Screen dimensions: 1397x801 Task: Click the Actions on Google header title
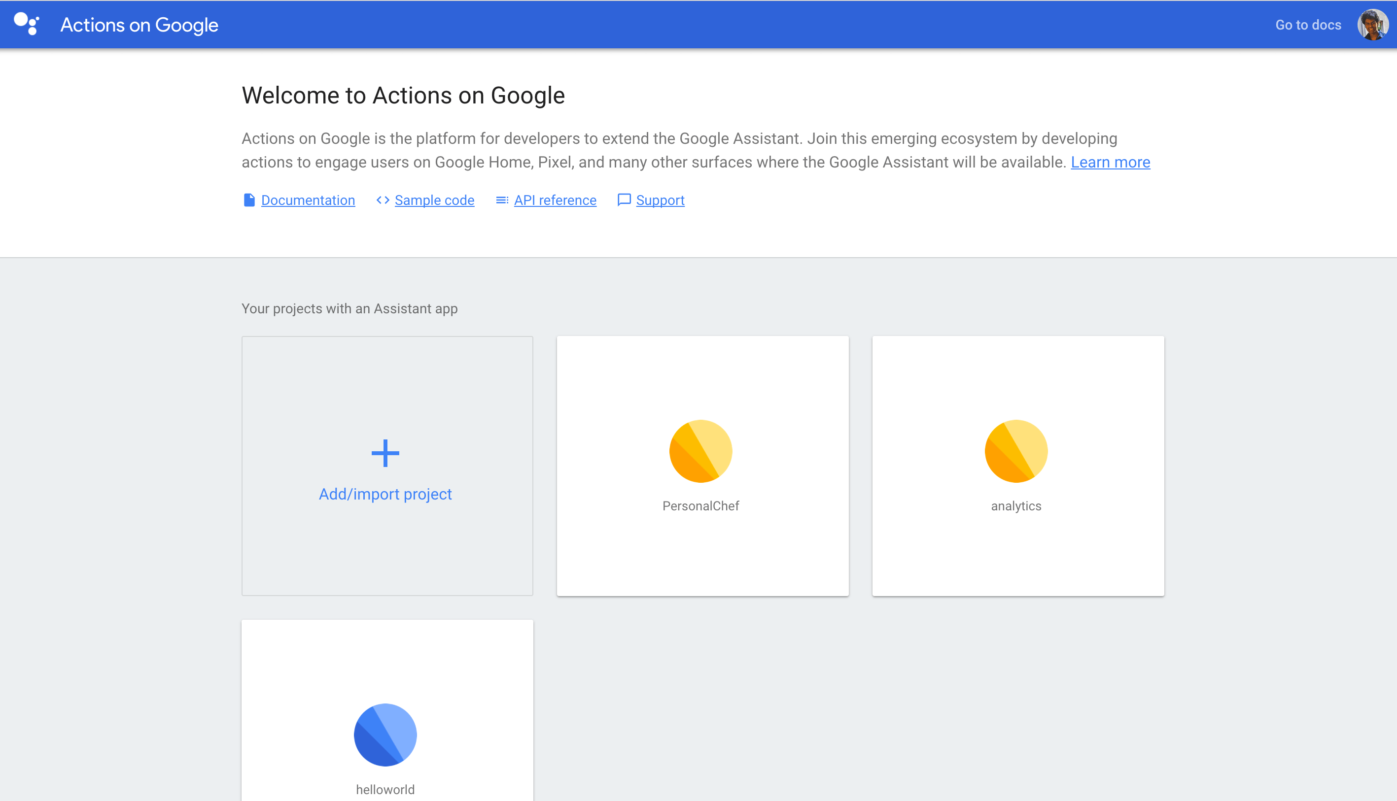tap(140, 25)
